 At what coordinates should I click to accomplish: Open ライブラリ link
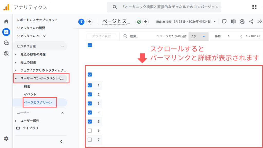click(31, 128)
